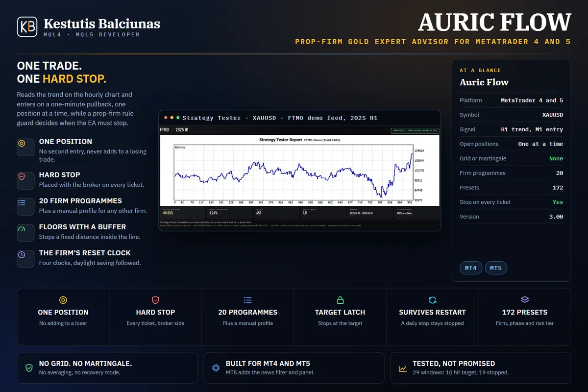Click the Symbol value XAUUSD

point(553,115)
